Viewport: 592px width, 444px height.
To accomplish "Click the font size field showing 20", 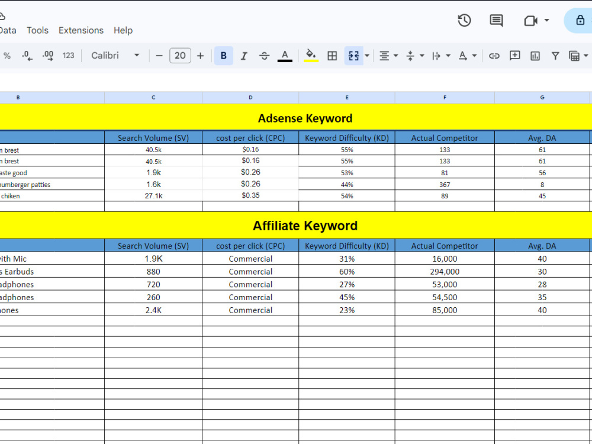I will tap(180, 56).
